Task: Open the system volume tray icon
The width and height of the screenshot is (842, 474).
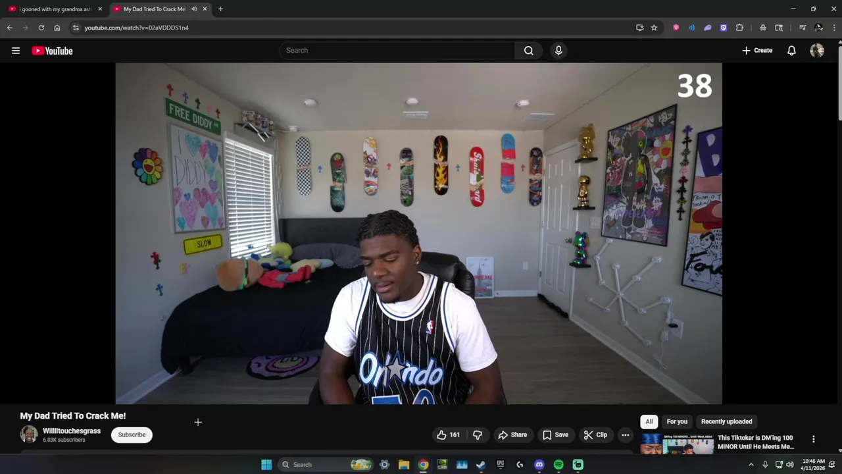Action: 789,465
